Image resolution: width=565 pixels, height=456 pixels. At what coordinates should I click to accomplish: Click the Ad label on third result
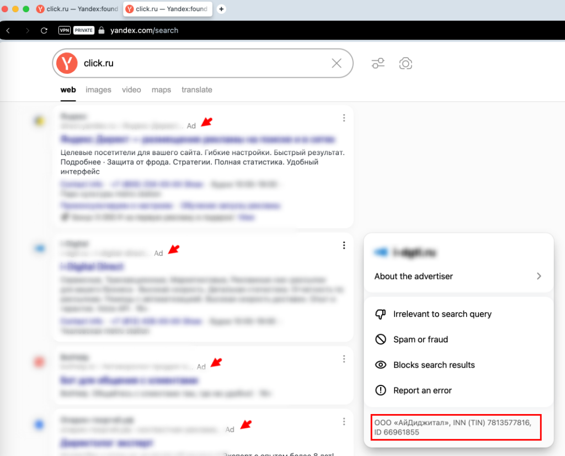coord(201,367)
